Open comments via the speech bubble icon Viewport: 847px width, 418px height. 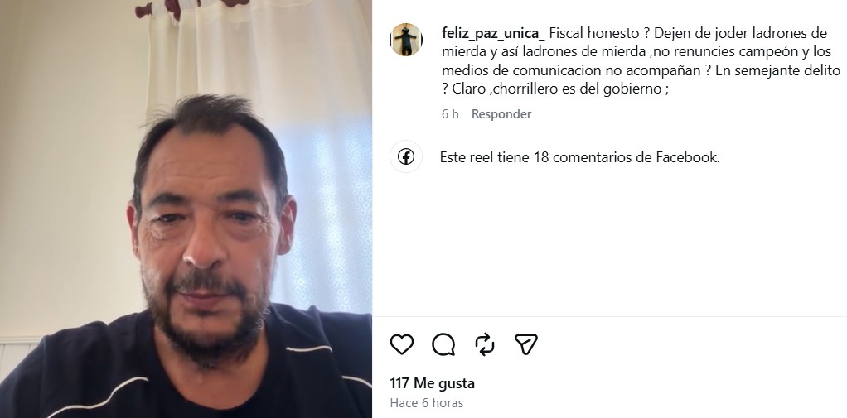click(x=443, y=344)
